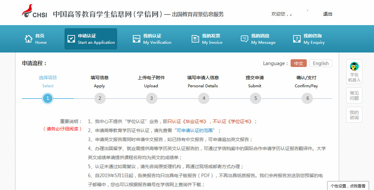Click the Start an Application checkmark icon

pyautogui.click(x=71, y=39)
